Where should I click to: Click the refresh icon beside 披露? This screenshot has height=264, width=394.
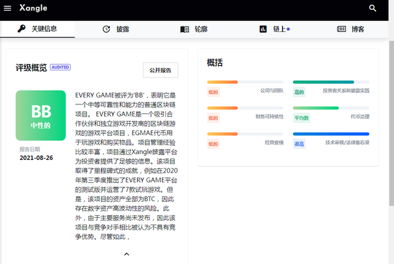(x=107, y=29)
